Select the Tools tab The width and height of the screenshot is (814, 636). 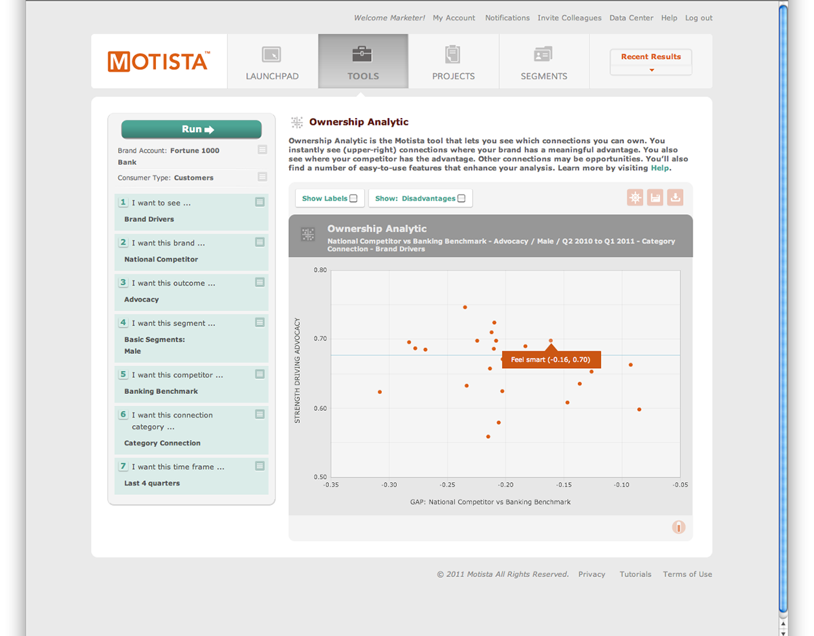363,61
